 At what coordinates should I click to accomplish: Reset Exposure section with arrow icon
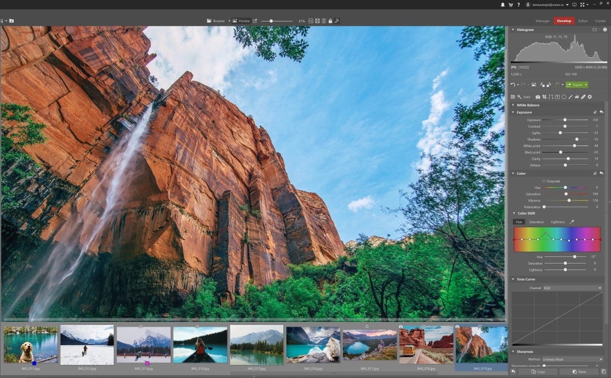601,112
